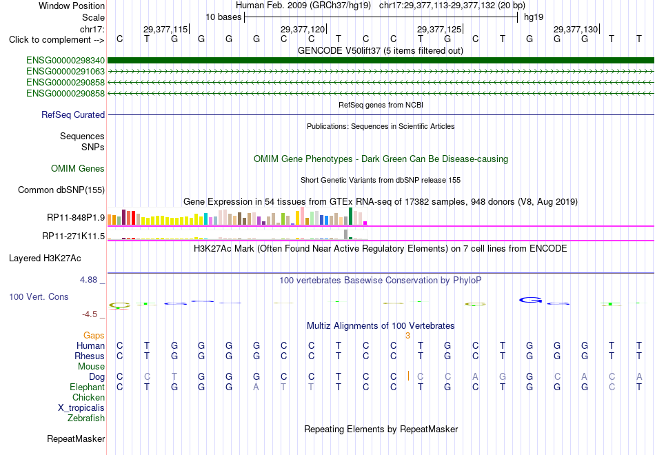Click 'RefSeq genes from NCBI' title
Image resolution: width=655 pixels, height=455 pixels.
point(381,105)
